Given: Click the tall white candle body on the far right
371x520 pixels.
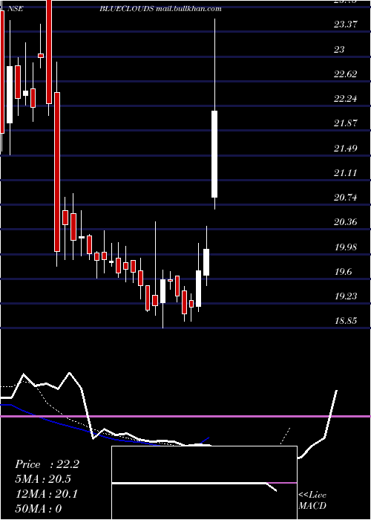Looking at the screenshot, I should click(x=214, y=155).
